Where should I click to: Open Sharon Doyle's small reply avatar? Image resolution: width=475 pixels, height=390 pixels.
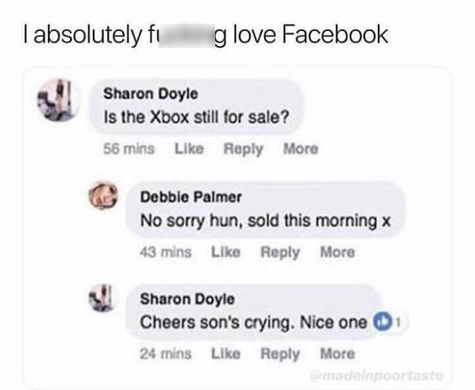pos(103,298)
